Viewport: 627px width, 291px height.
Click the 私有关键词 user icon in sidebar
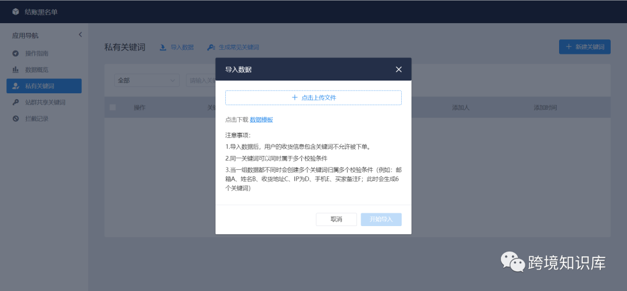[16, 86]
